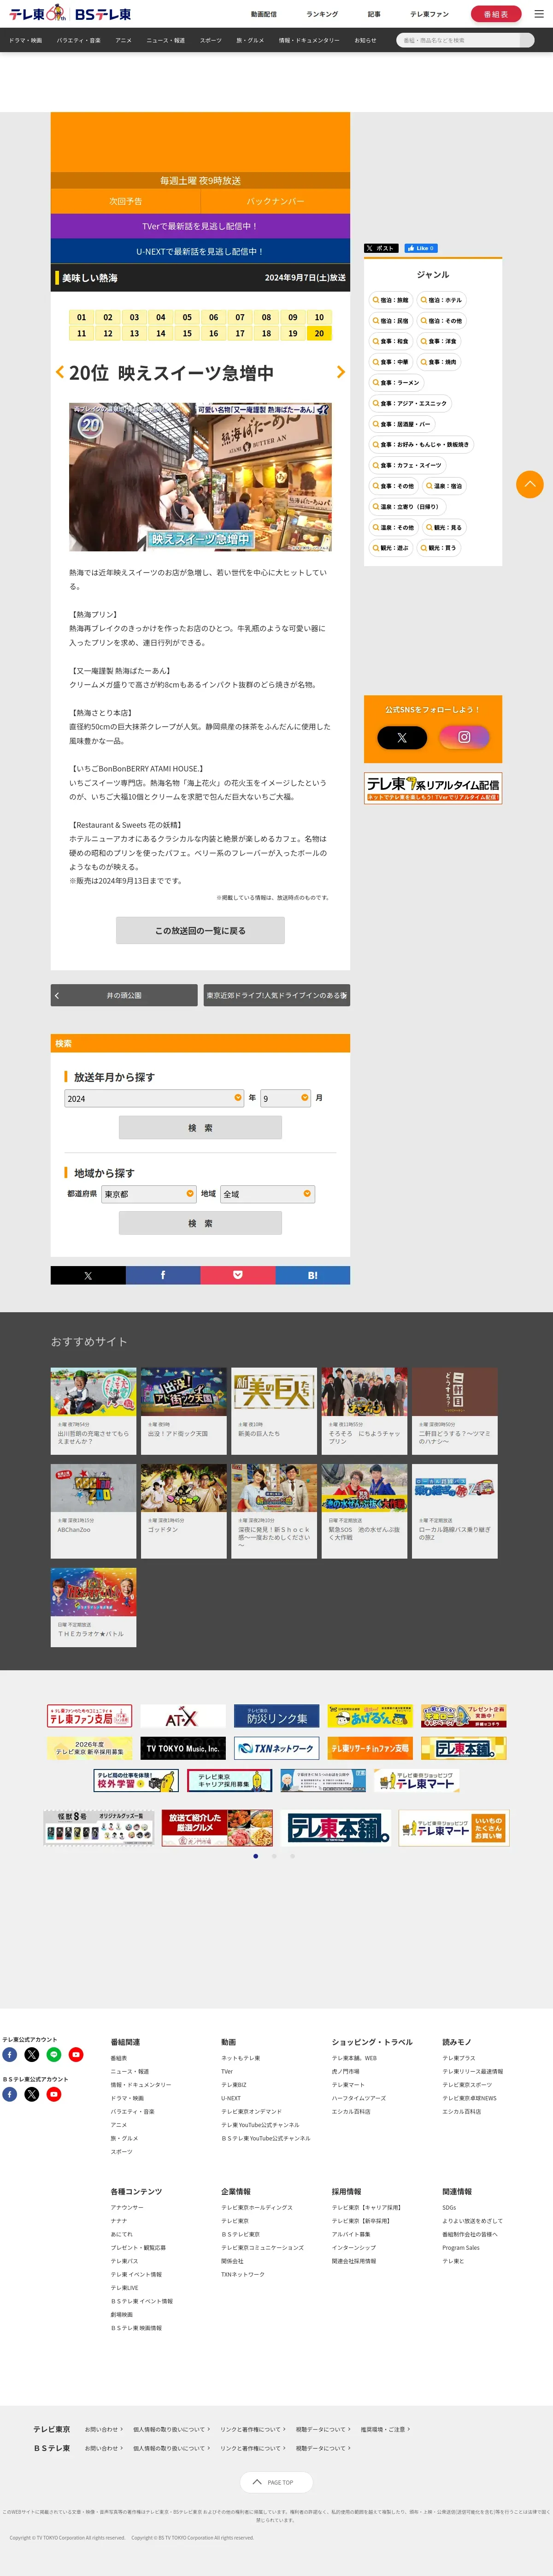Screen dimensions: 553x2576
Task: Open the テレ東 official X account in footer
Action: (32, 2054)
